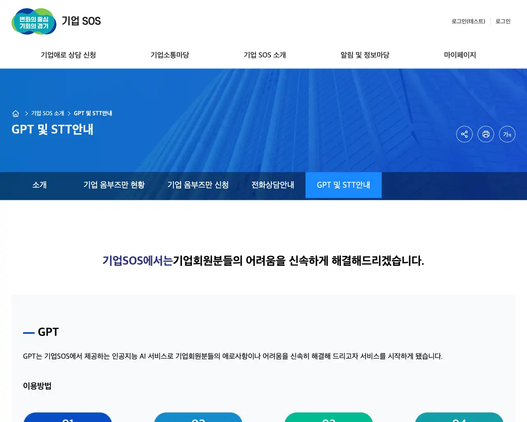Switch to the 소개 tab
Image resolution: width=527 pixels, height=422 pixels.
click(39, 185)
